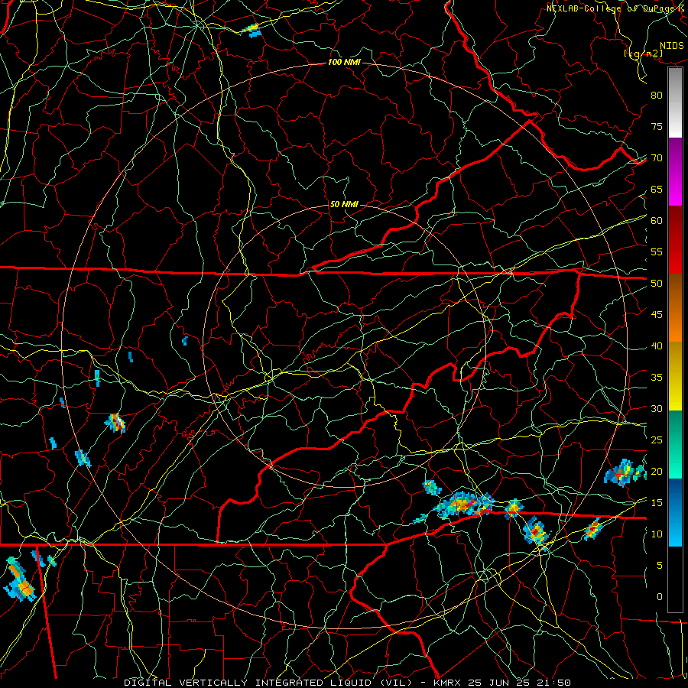The width and height of the screenshot is (688, 688).
Task: Click the 20 value on the VIL scale
Action: pyautogui.click(x=657, y=471)
